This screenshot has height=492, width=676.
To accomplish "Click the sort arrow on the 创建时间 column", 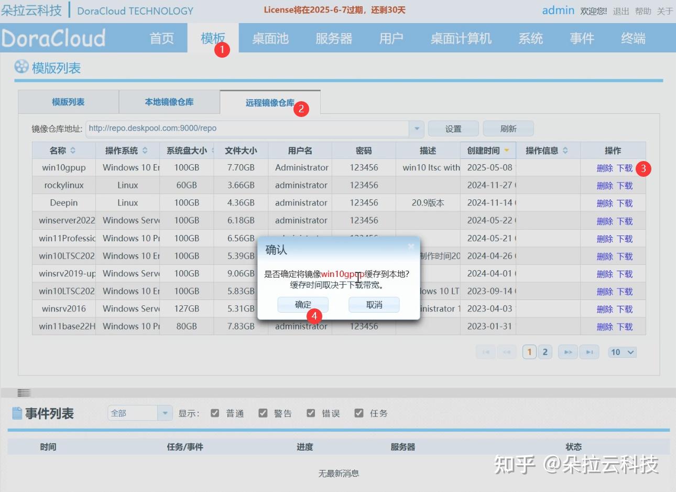I will point(506,150).
